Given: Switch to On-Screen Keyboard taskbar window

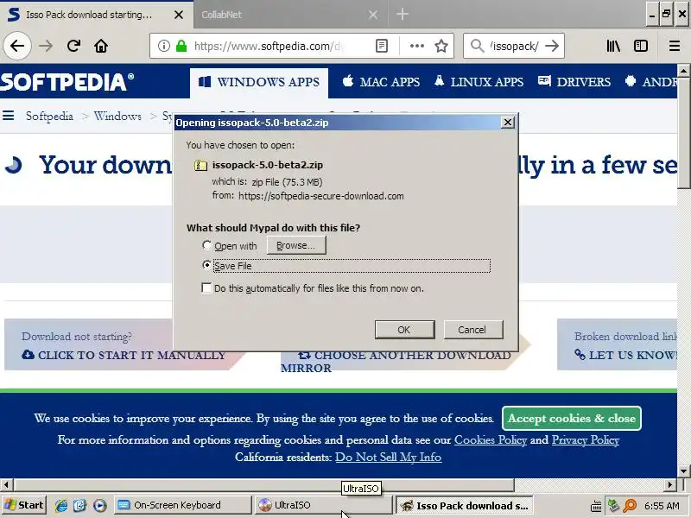Looking at the screenshot, I should click(182, 505).
